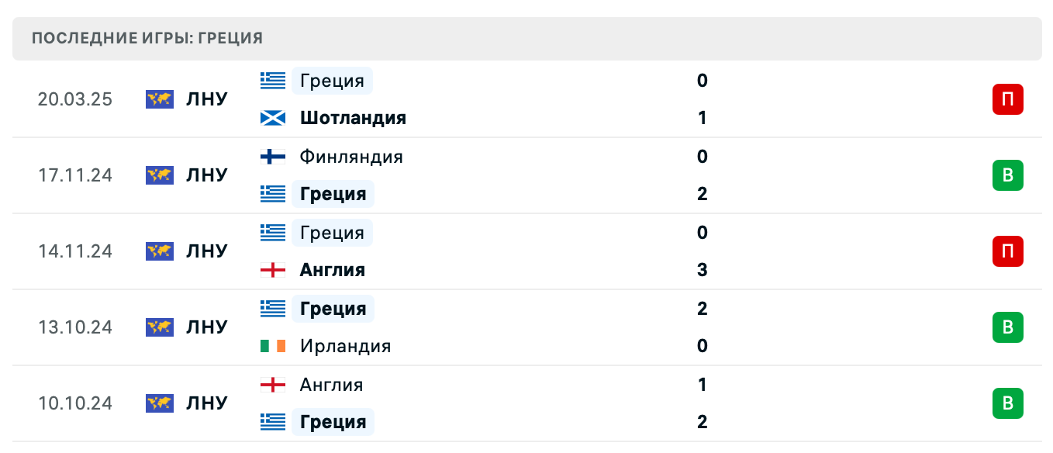Screen dimensions: 1053x453
Task: Select the Ireland flag icon
Action: (x=273, y=346)
